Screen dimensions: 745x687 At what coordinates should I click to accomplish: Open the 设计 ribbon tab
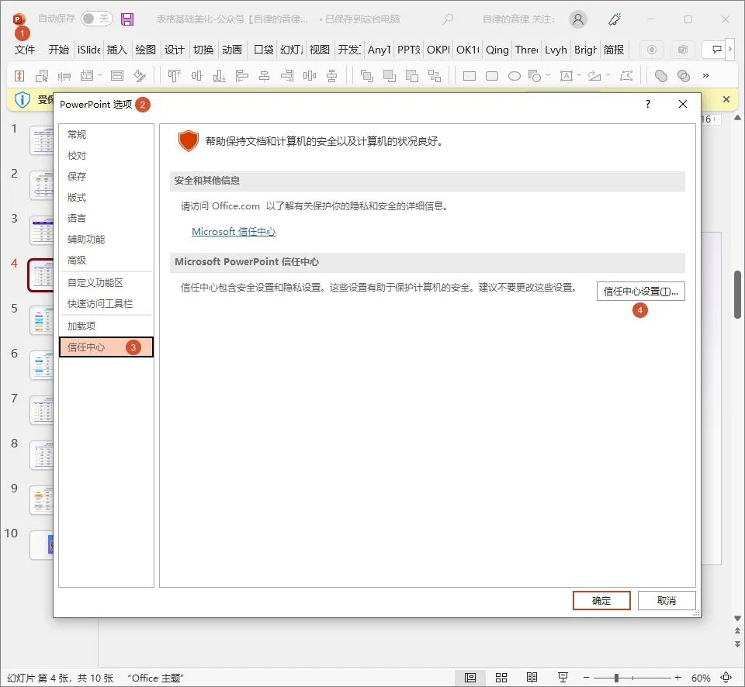click(175, 50)
